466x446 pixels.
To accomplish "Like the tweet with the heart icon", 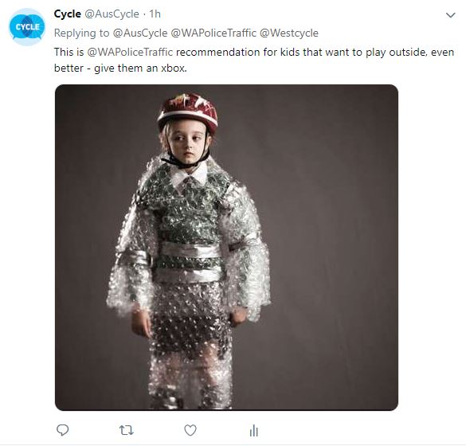I will click(190, 430).
